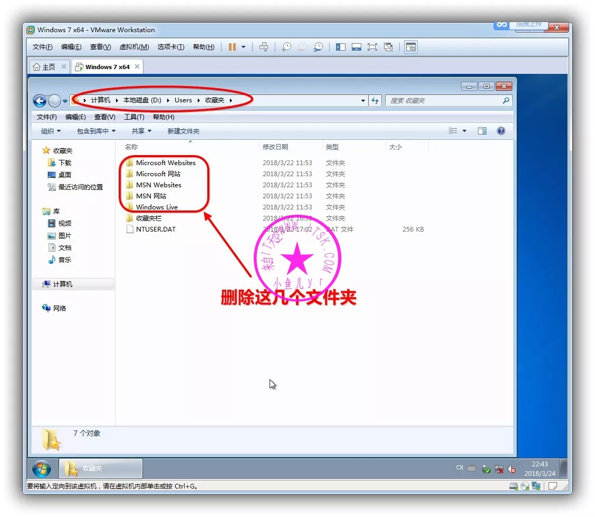Open the snapshot manager wrench icon
Viewport: 595px width, 517px height.
click(x=318, y=47)
